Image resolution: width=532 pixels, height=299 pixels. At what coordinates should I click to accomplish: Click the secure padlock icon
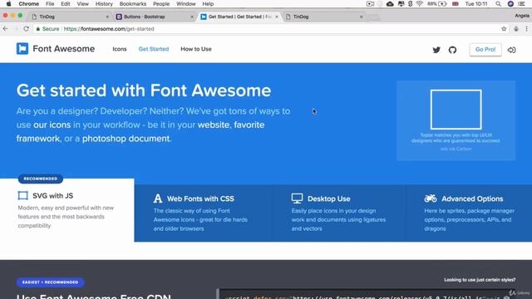coord(38,29)
